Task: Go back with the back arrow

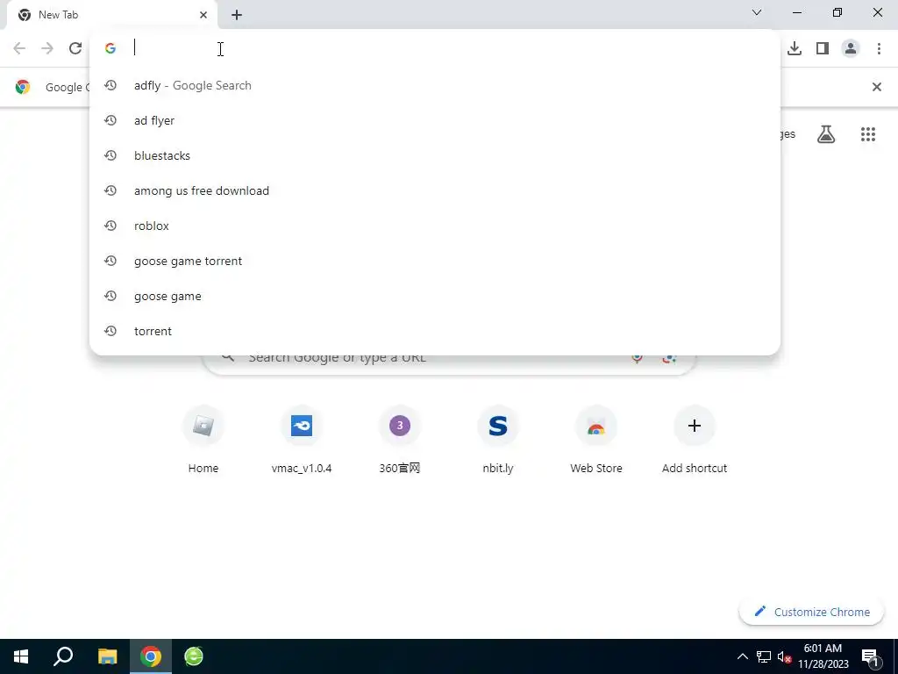Action: coord(19,48)
